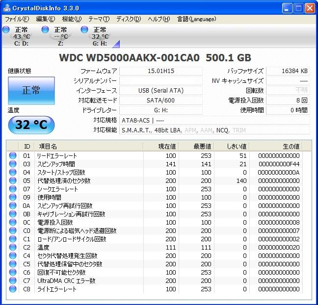Image resolution: width=318 pixels, height=305 pixels.
Task: Click the 項目名 column header
Action: tap(48, 146)
